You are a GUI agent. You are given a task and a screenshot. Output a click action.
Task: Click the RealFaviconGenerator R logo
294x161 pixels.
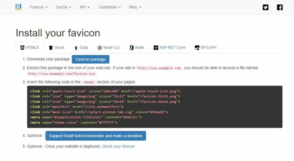tap(18, 7)
